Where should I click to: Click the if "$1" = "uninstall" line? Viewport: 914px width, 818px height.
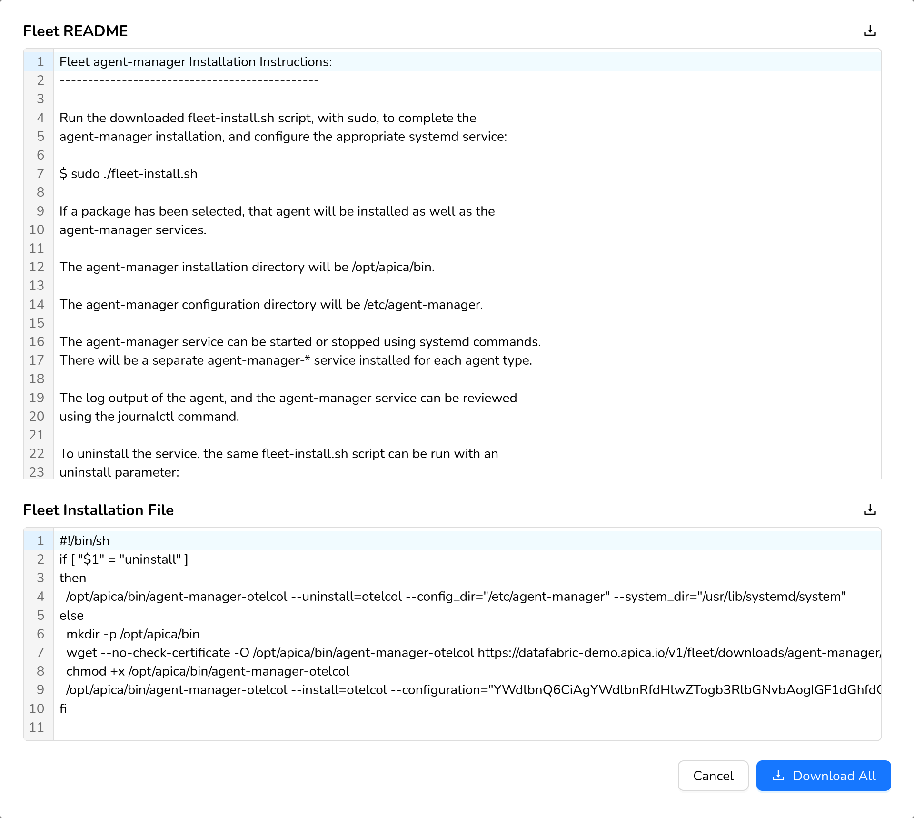pos(124,559)
